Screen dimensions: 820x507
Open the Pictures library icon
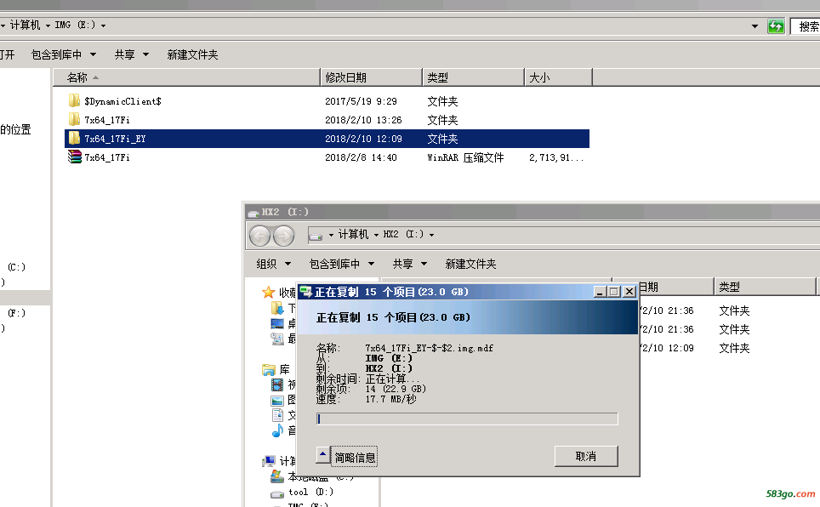(277, 401)
